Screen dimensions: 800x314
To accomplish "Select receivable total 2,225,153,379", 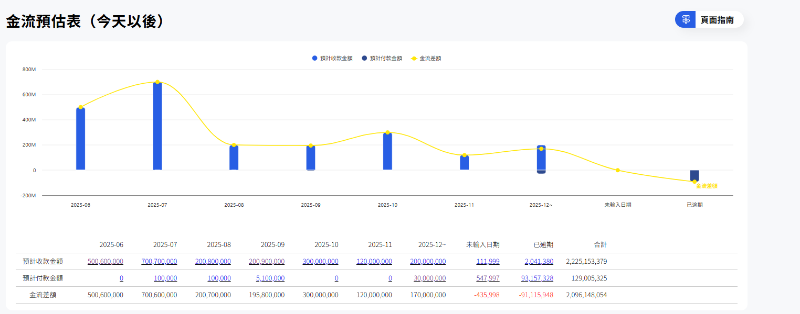I will 586,262.
